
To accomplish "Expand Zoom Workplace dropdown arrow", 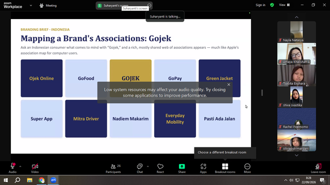I will [x=31, y=6].
